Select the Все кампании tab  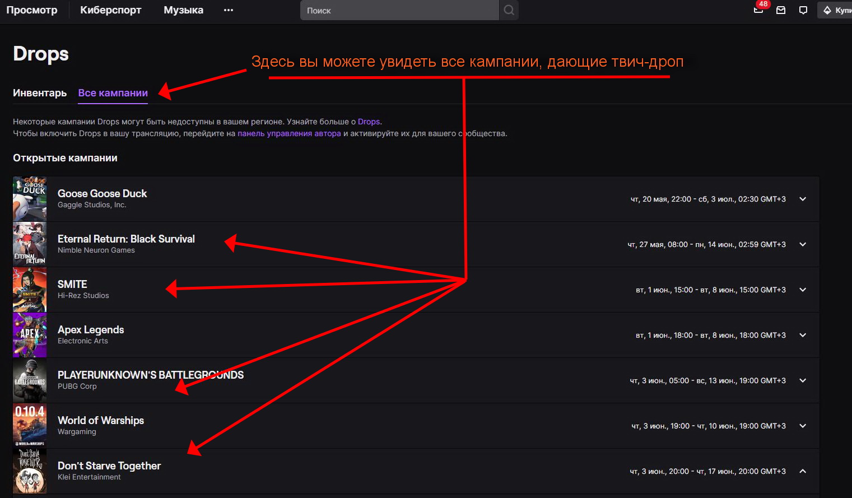pyautogui.click(x=113, y=93)
